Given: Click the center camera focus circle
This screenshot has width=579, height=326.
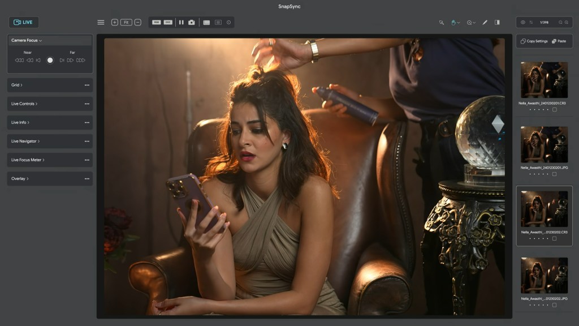Looking at the screenshot, I should point(50,60).
